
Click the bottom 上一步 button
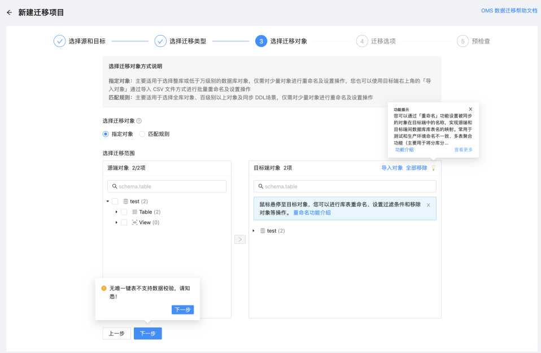click(x=117, y=333)
